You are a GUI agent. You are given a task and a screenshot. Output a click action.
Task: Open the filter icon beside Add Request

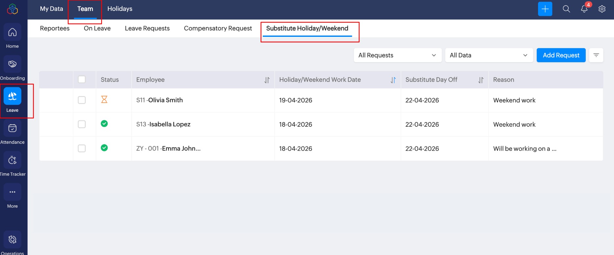[596, 55]
